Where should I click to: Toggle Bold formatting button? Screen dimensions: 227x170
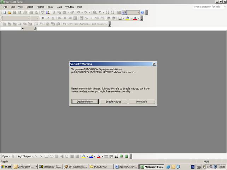43,18
